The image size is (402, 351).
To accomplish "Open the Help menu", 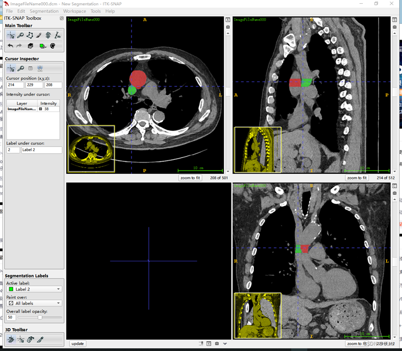I will (110, 11).
